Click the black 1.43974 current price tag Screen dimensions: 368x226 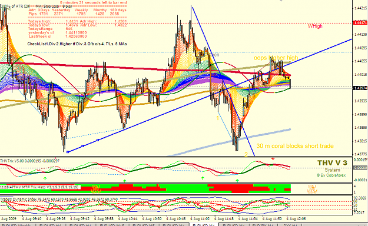(x=360, y=88)
